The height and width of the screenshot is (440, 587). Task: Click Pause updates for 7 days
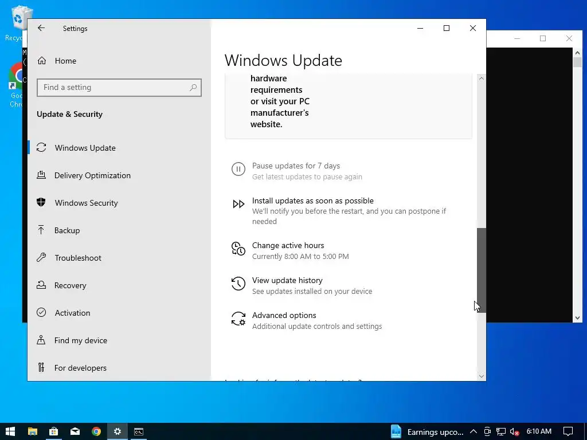pyautogui.click(x=296, y=166)
